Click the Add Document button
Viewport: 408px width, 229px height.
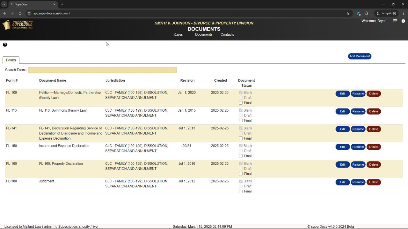360,56
